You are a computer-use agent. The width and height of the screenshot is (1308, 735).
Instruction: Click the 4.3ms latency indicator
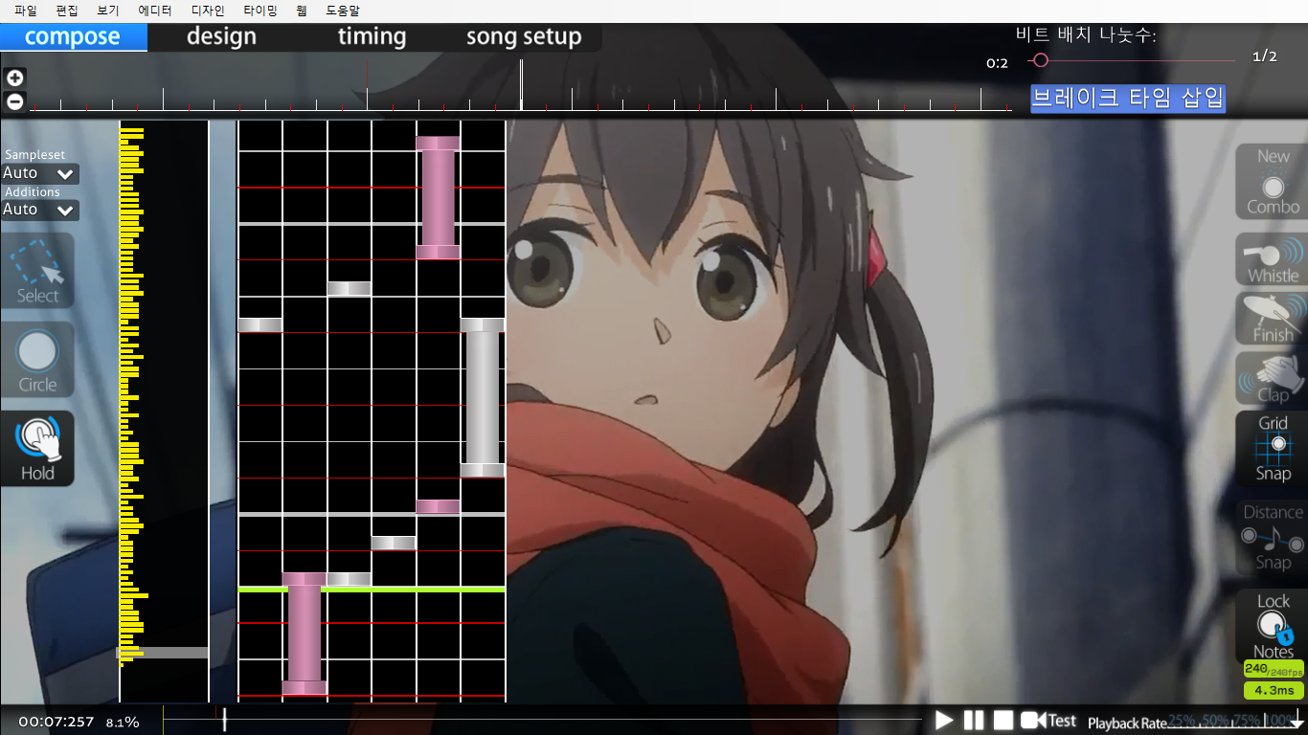pyautogui.click(x=1274, y=690)
